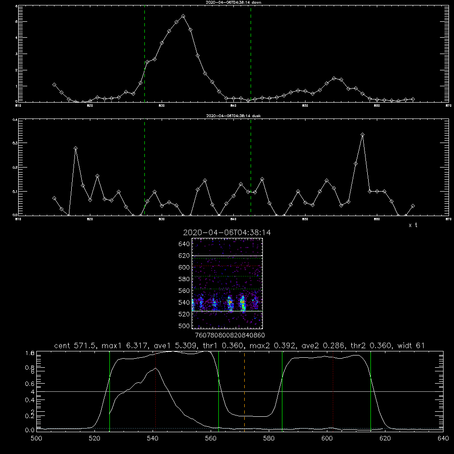
Task: Click the '560' label on bottom plot x-axis
Action: point(211,439)
